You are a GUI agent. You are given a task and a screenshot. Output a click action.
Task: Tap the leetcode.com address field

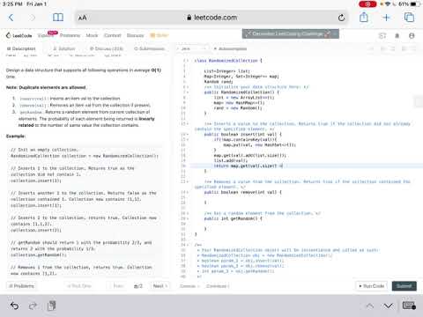211,18
